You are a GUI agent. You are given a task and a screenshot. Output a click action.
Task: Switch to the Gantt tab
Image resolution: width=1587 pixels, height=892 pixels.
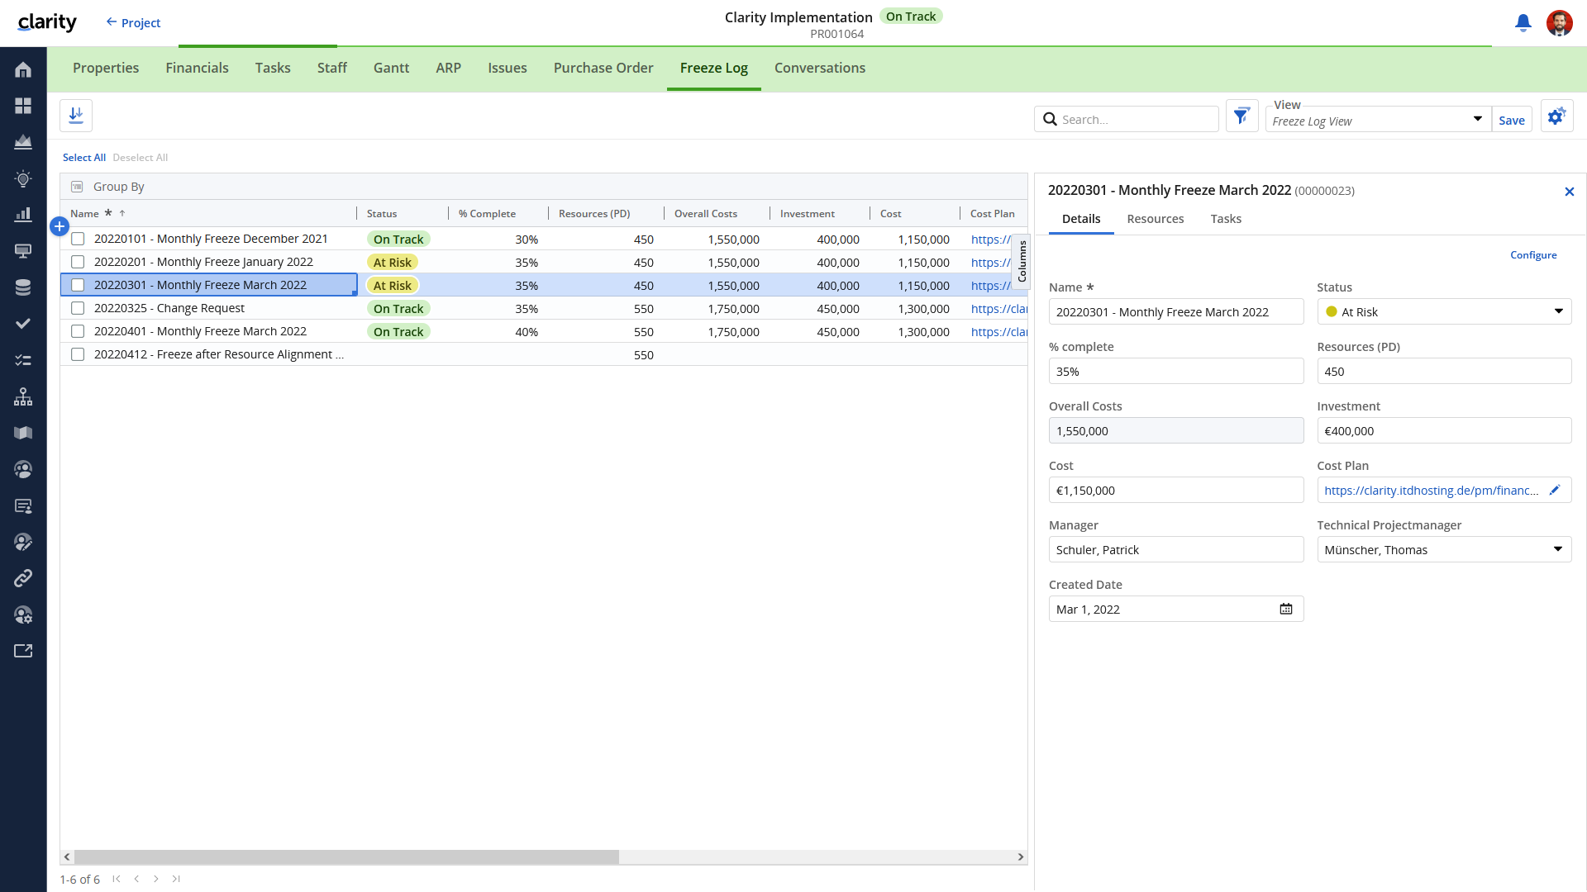point(391,68)
